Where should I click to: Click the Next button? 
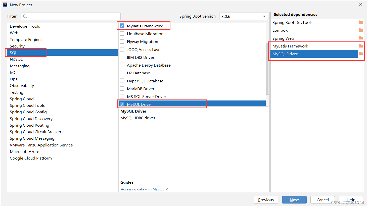click(294, 200)
